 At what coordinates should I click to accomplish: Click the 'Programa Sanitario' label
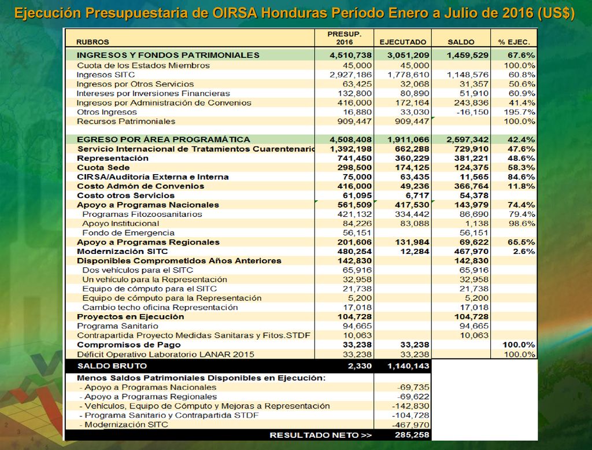pyautogui.click(x=117, y=326)
